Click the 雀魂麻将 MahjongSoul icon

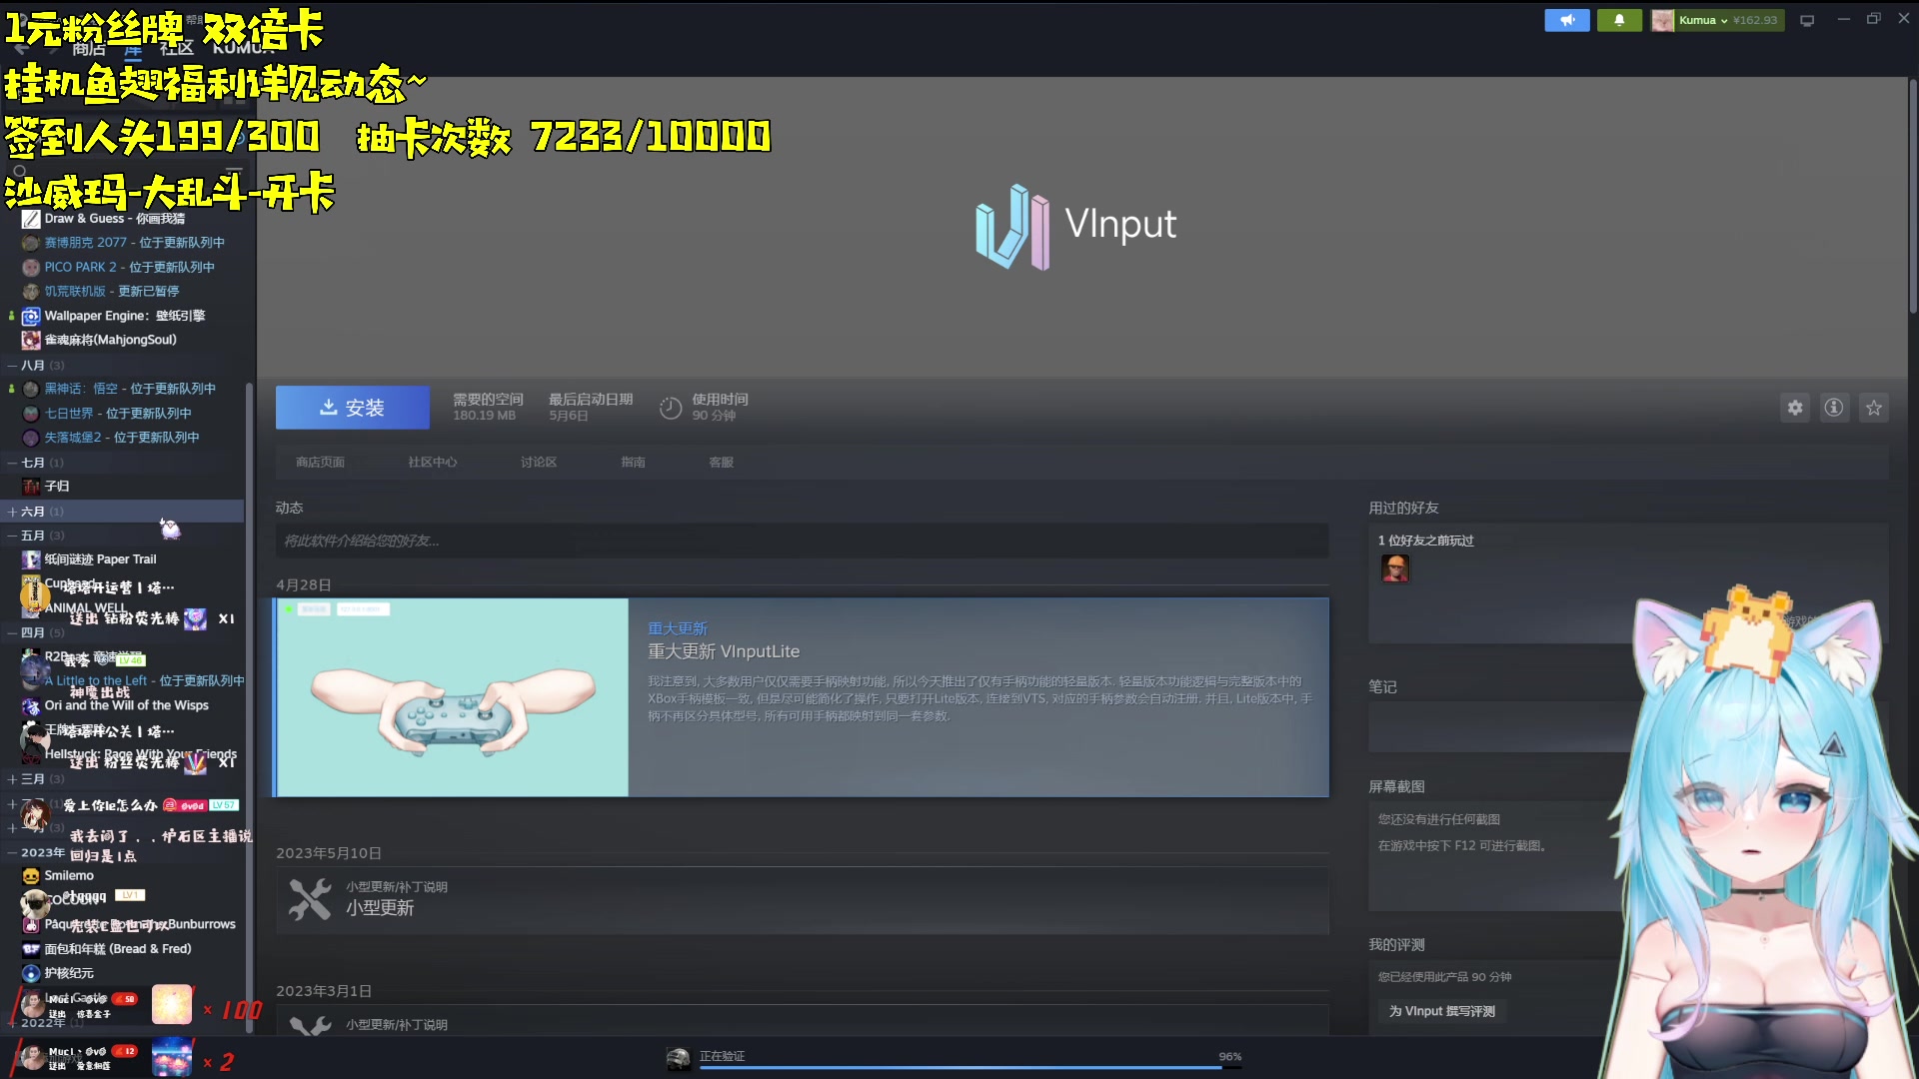pyautogui.click(x=31, y=340)
